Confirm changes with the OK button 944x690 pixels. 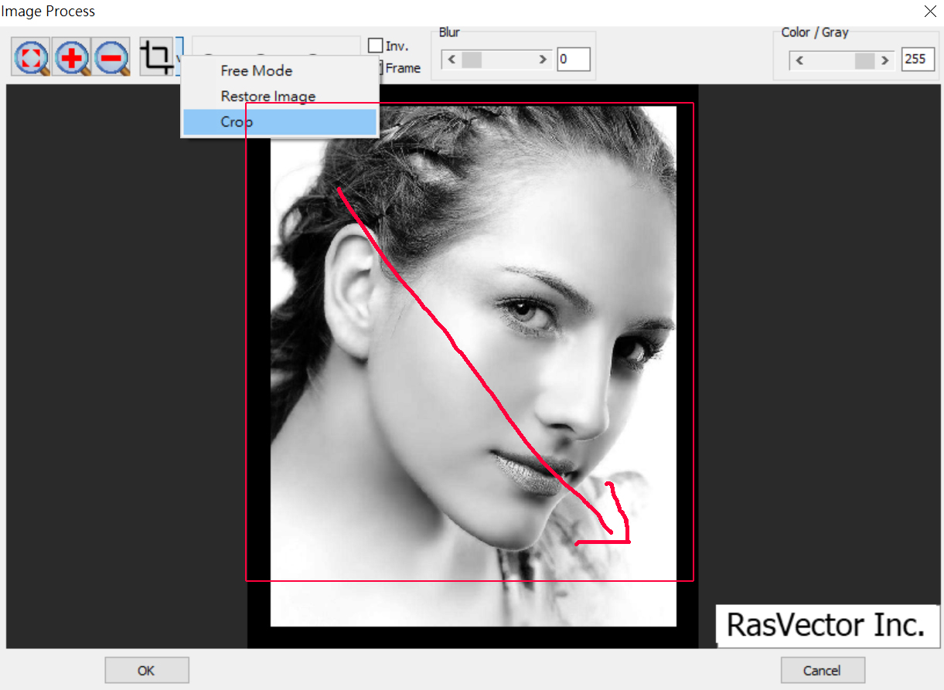[146, 669]
